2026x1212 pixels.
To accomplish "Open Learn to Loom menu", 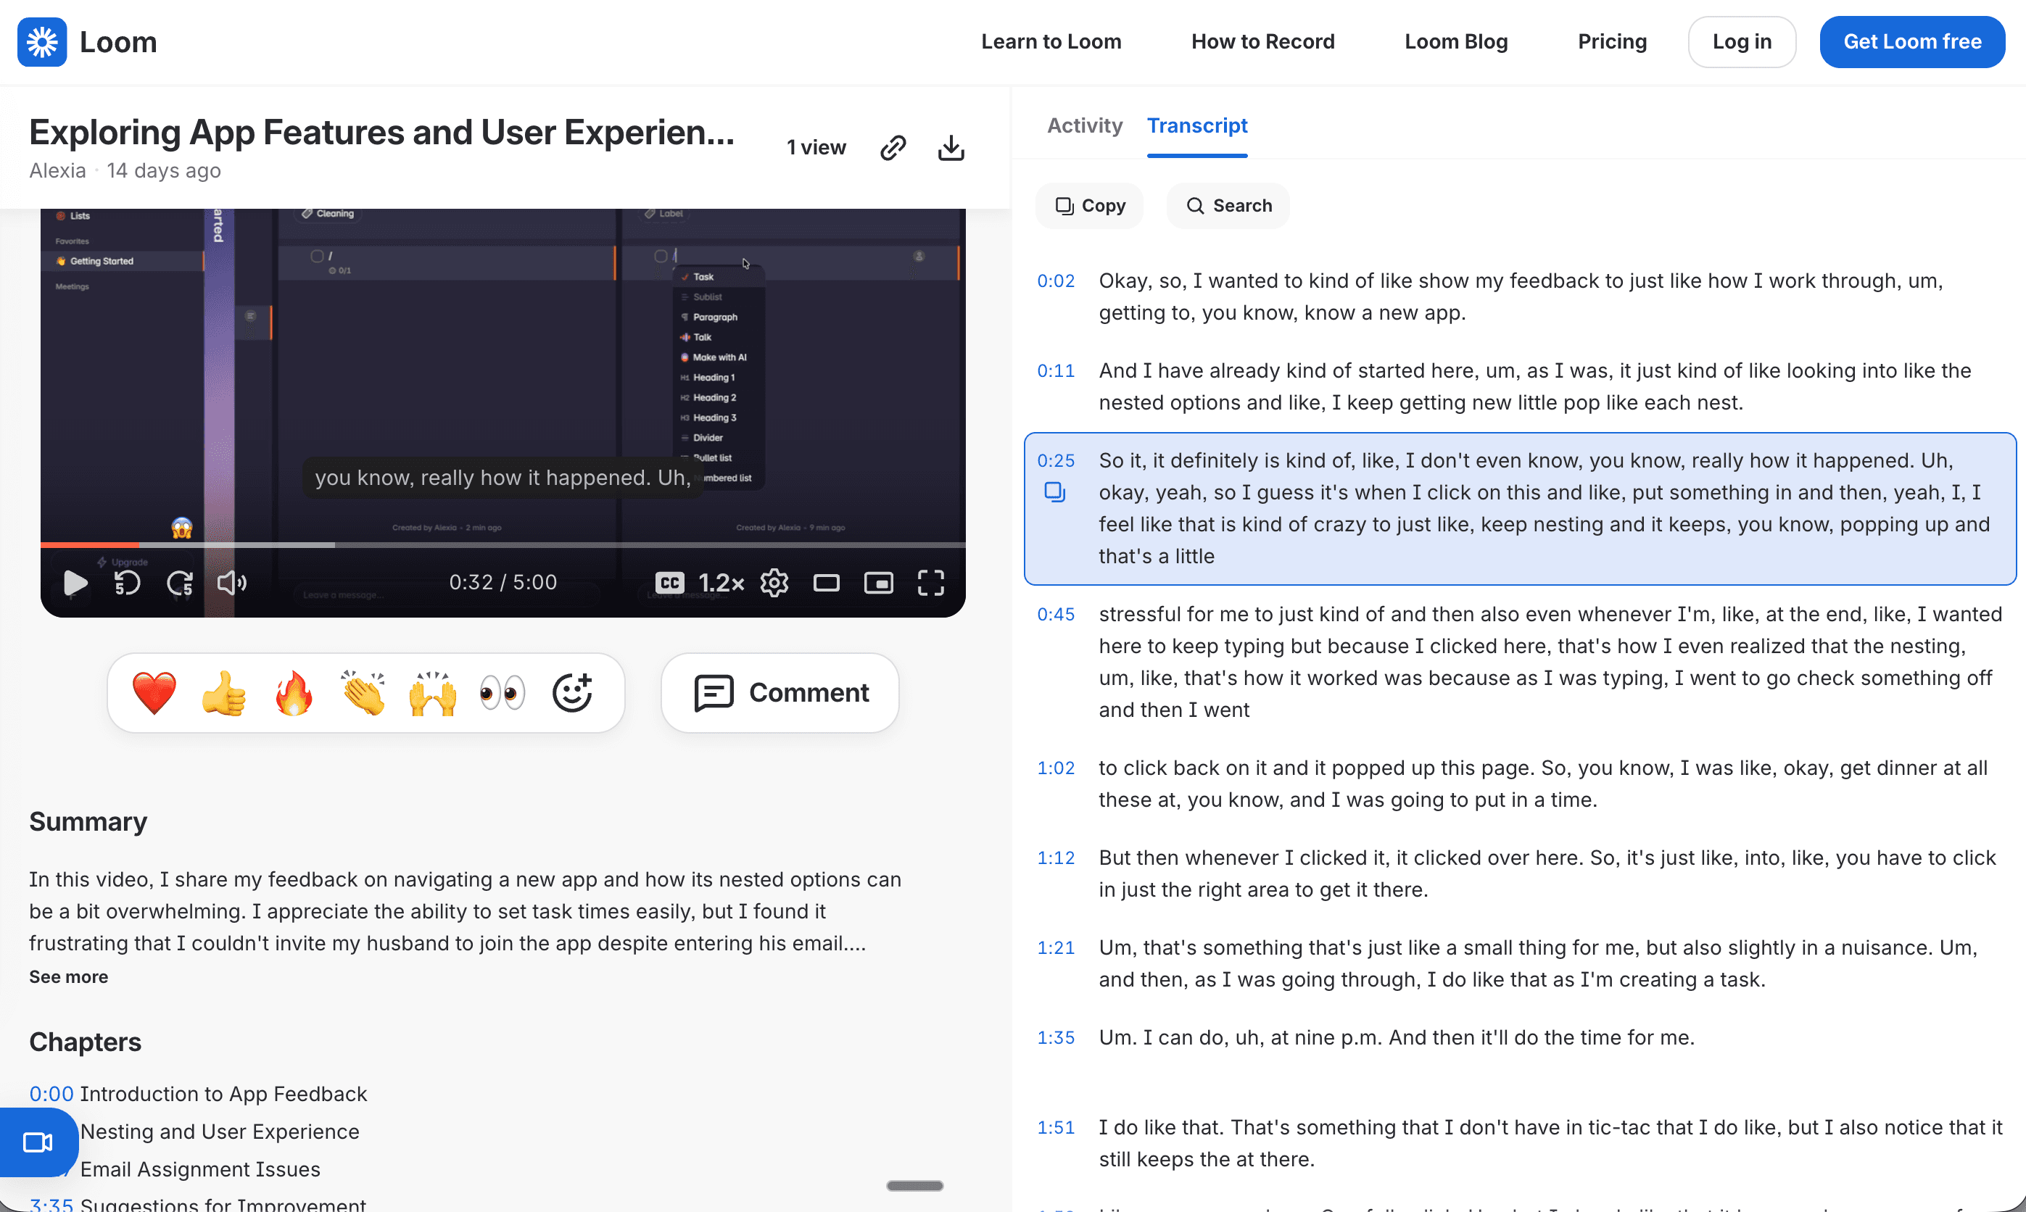I will [x=1051, y=41].
